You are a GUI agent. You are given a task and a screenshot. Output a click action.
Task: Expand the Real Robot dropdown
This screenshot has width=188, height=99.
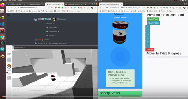(x=52, y=27)
